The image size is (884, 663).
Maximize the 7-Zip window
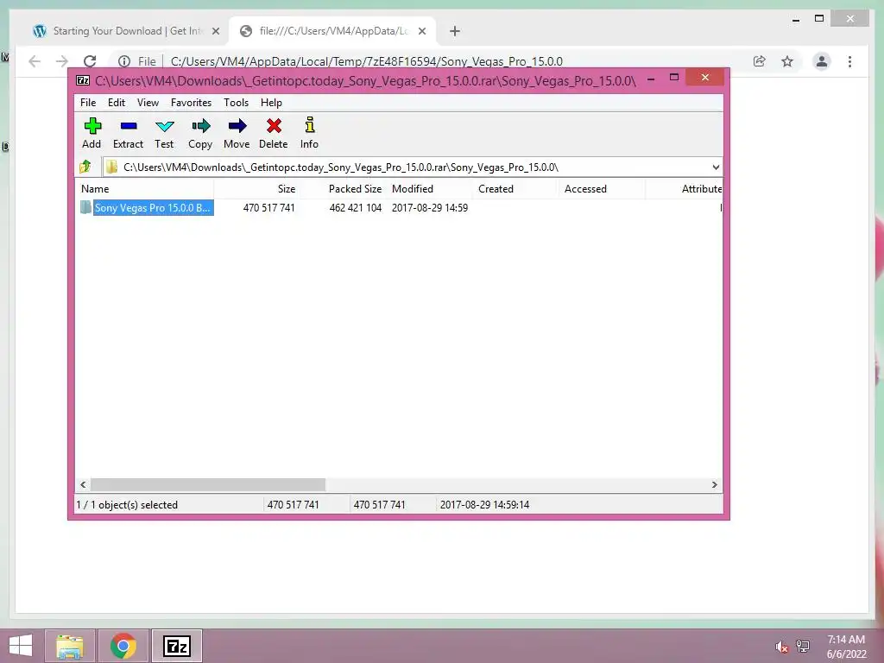(x=674, y=78)
